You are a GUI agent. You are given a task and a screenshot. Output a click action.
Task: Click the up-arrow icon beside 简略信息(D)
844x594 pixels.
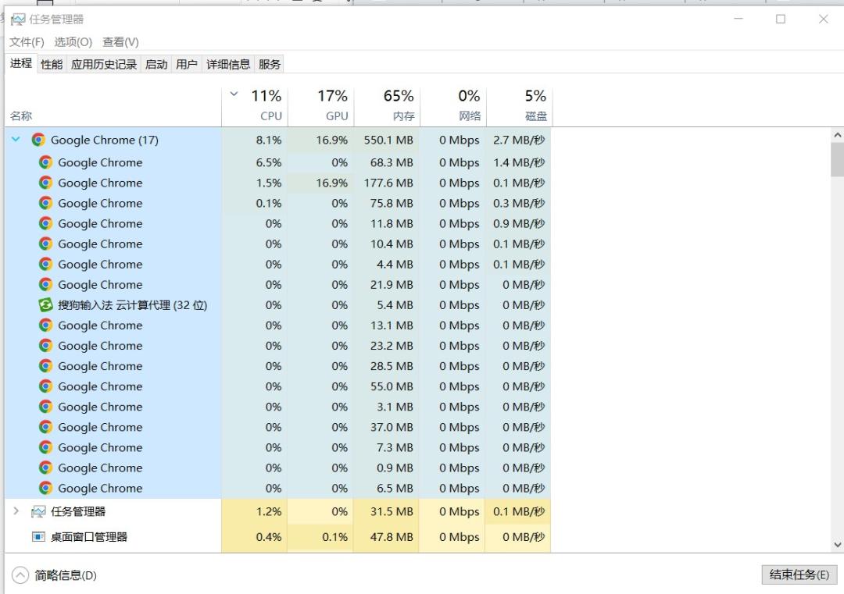tap(20, 575)
